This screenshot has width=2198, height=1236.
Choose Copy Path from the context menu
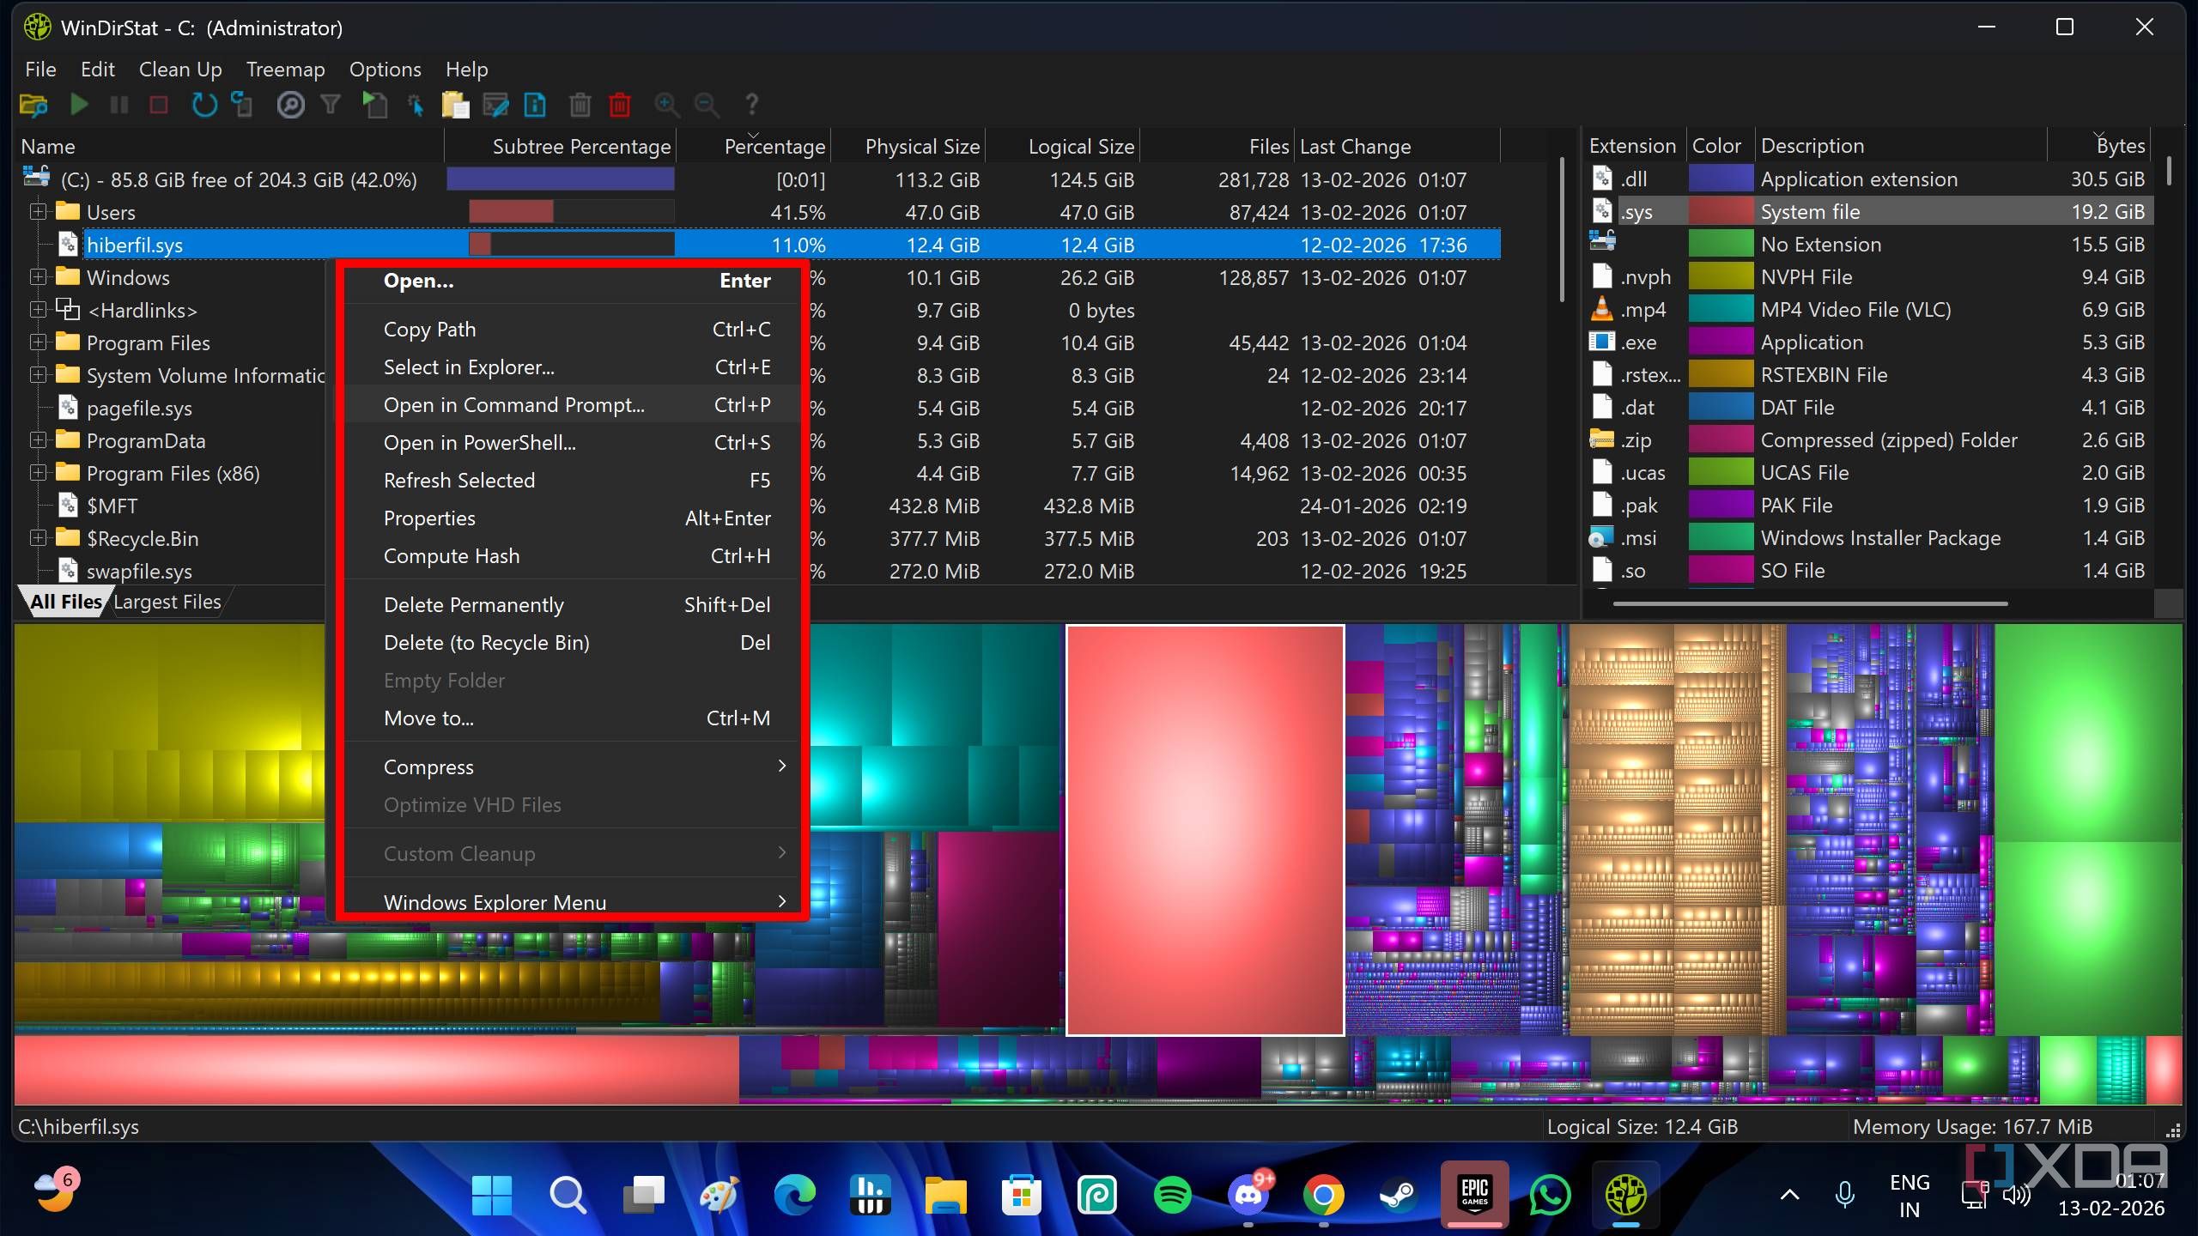(x=572, y=329)
